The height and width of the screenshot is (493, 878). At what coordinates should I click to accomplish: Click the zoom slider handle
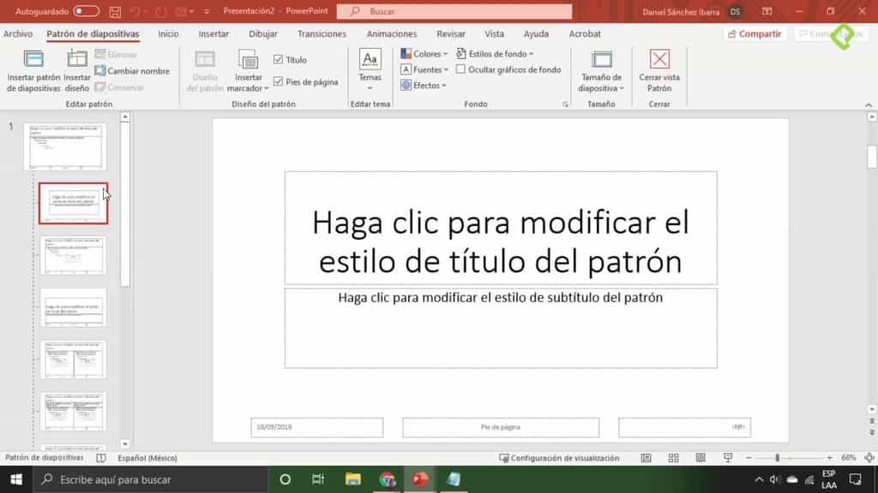point(777,458)
